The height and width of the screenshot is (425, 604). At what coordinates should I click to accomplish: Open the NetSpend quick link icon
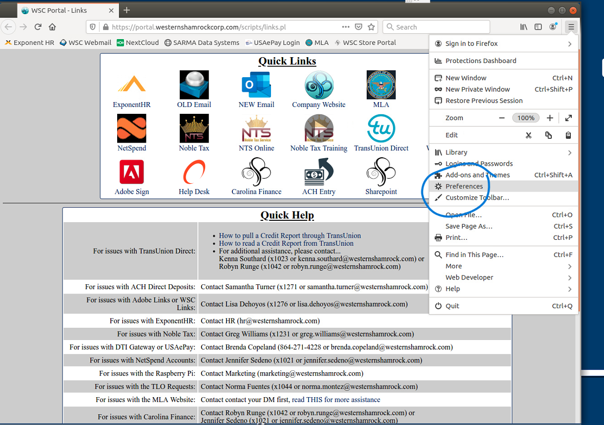coord(132,128)
